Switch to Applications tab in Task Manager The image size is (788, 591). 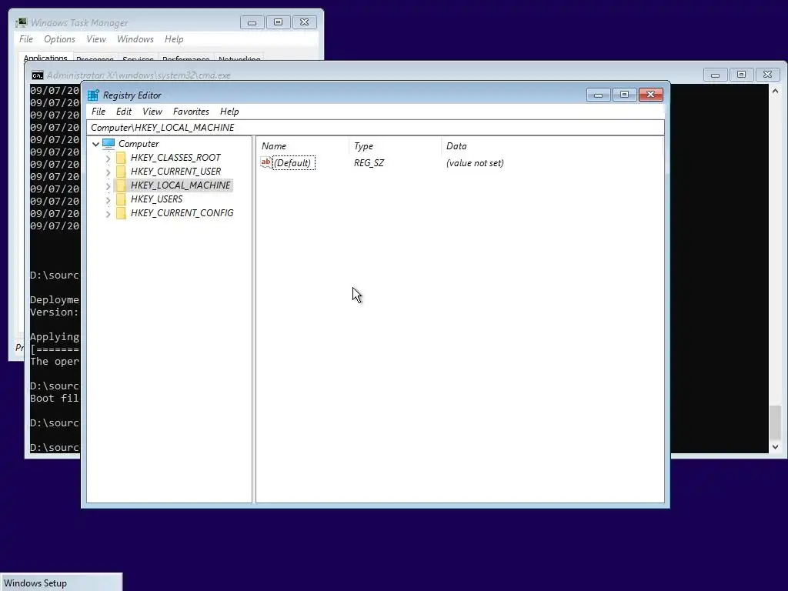[45, 57]
